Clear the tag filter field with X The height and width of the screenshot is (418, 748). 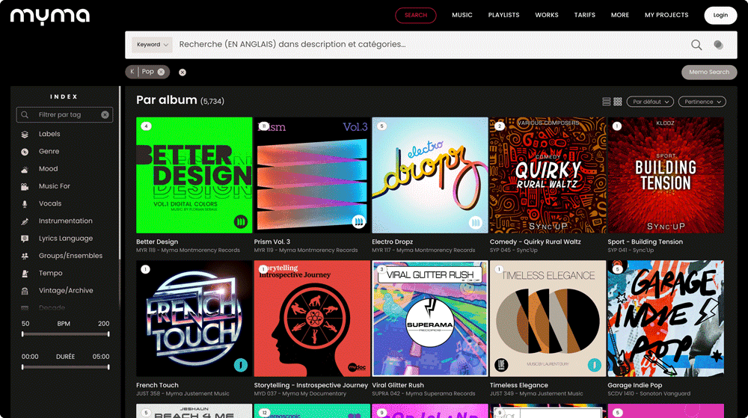pyautogui.click(x=105, y=114)
